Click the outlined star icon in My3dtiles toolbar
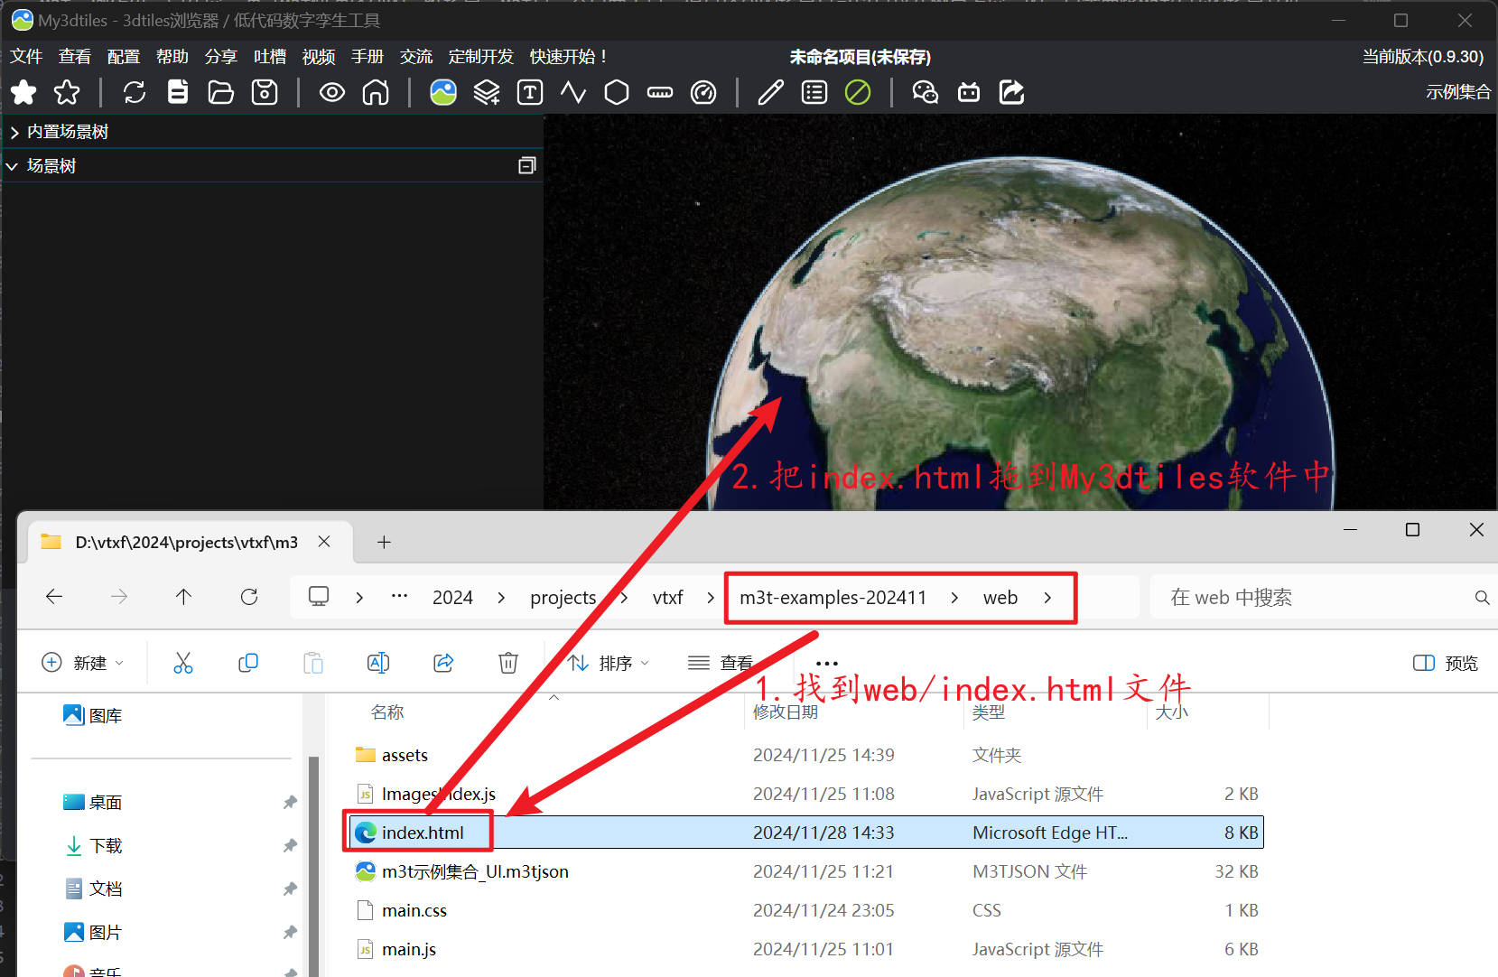Viewport: 1498px width, 977px height. [x=67, y=92]
